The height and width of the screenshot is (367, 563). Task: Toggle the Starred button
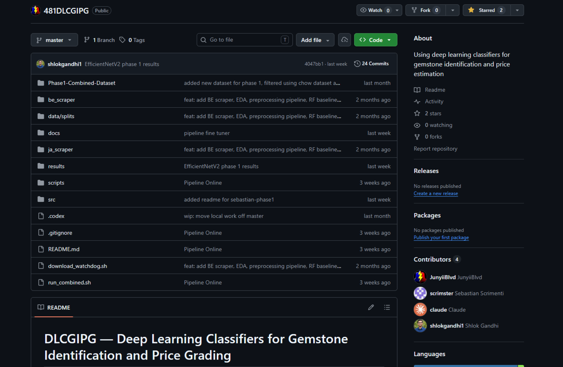coord(487,10)
